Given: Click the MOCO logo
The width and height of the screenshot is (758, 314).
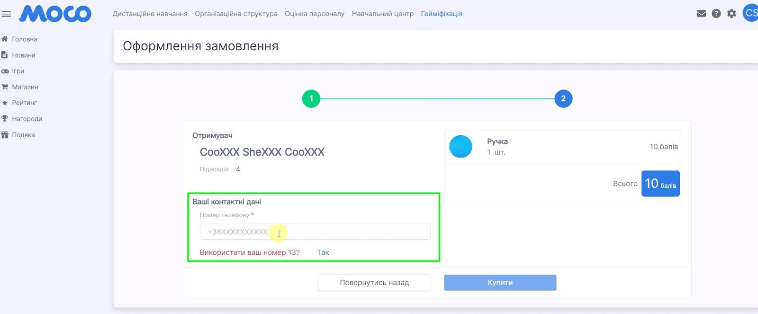Looking at the screenshot, I should (x=55, y=14).
